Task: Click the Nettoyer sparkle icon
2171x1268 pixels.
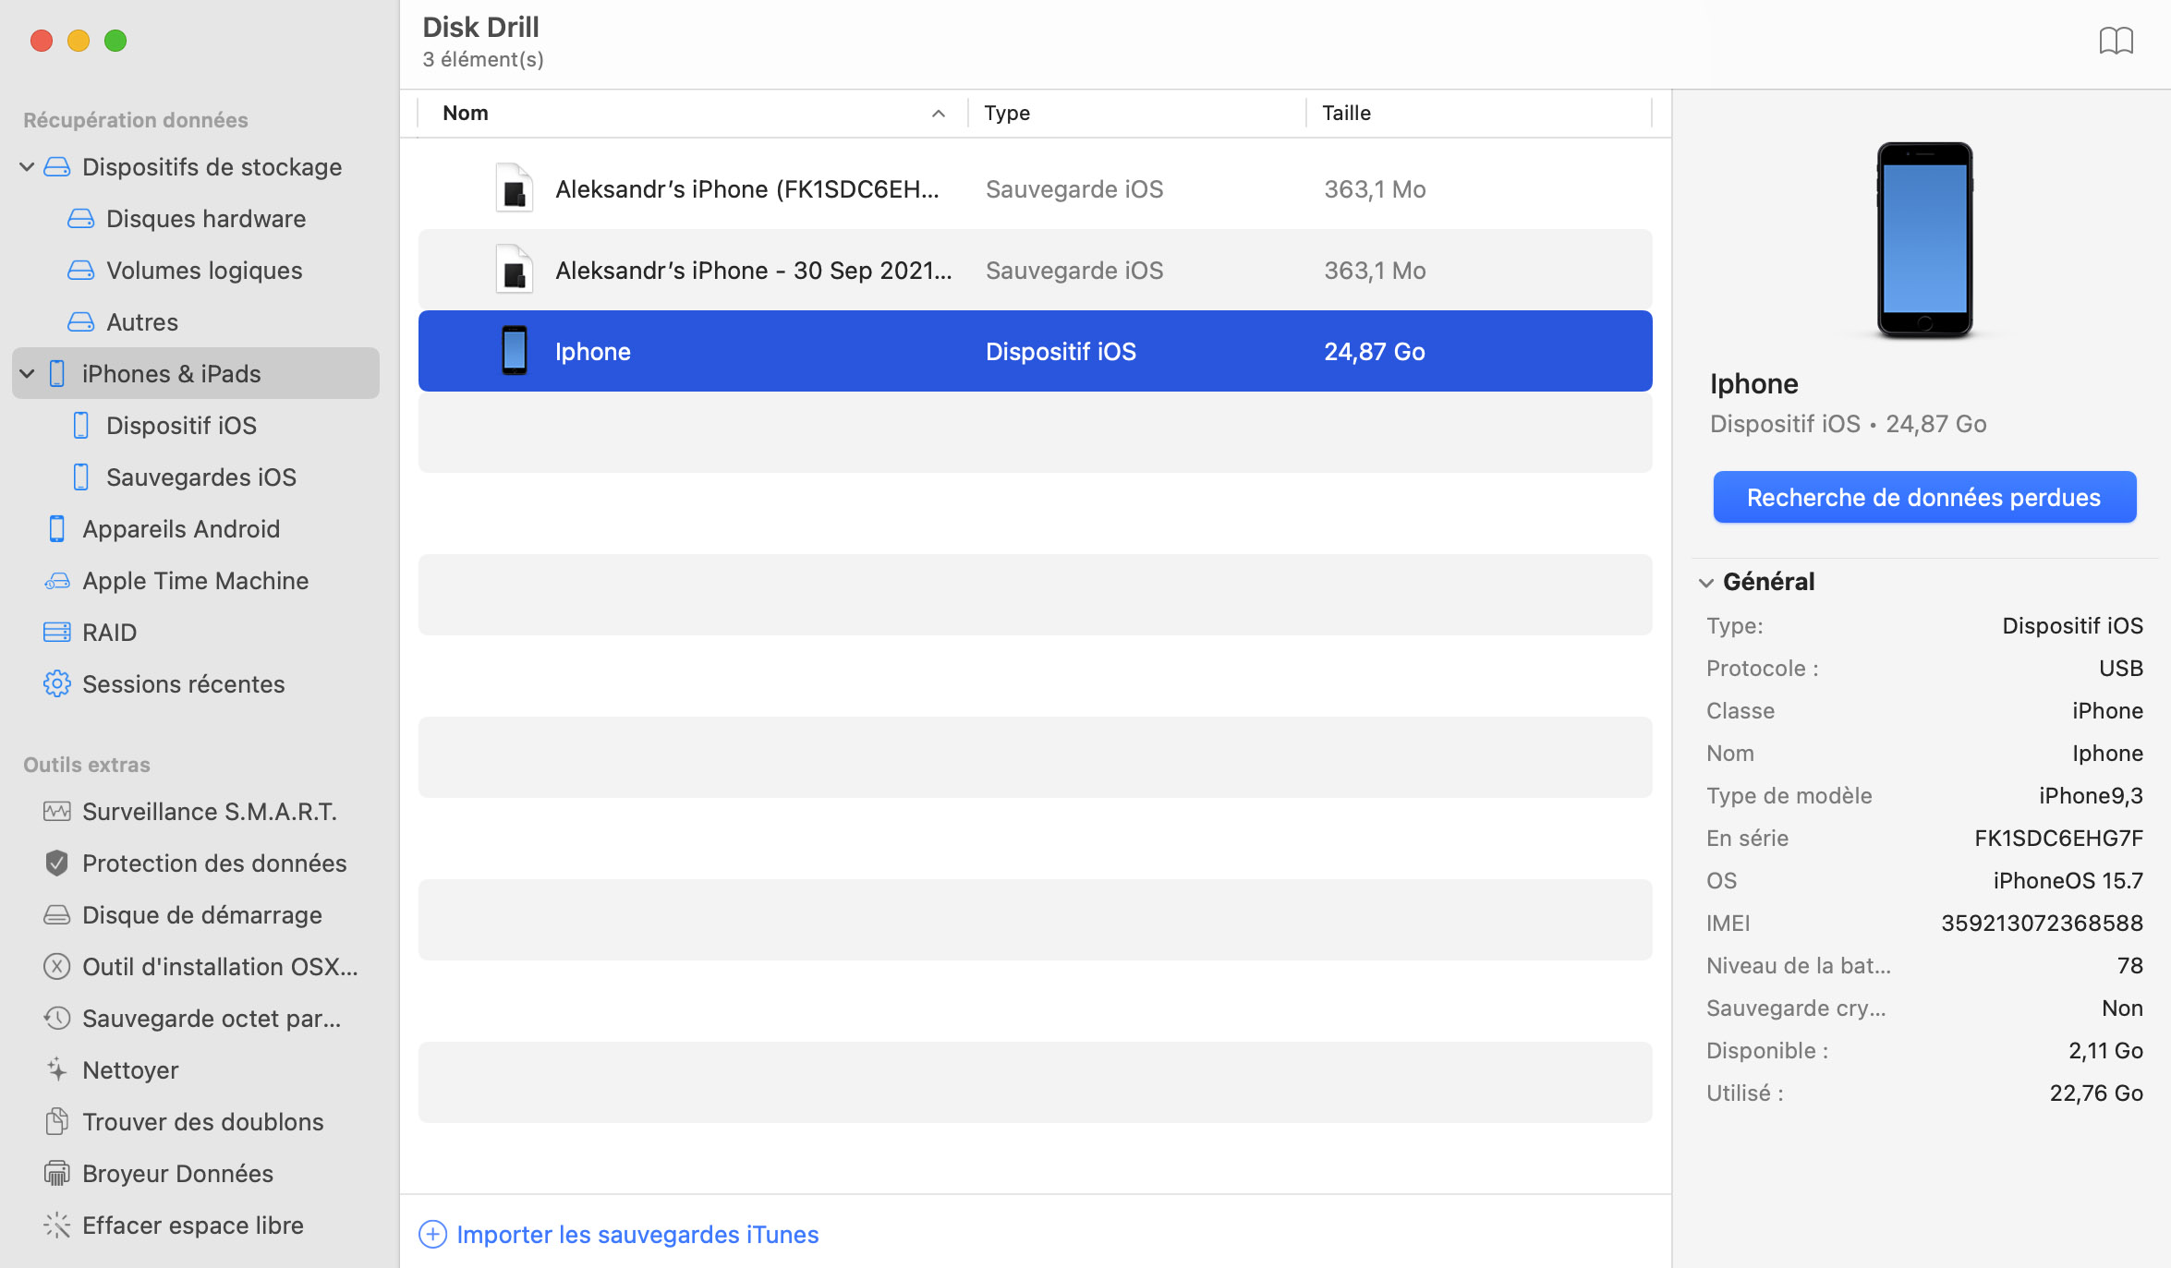Action: point(57,1070)
